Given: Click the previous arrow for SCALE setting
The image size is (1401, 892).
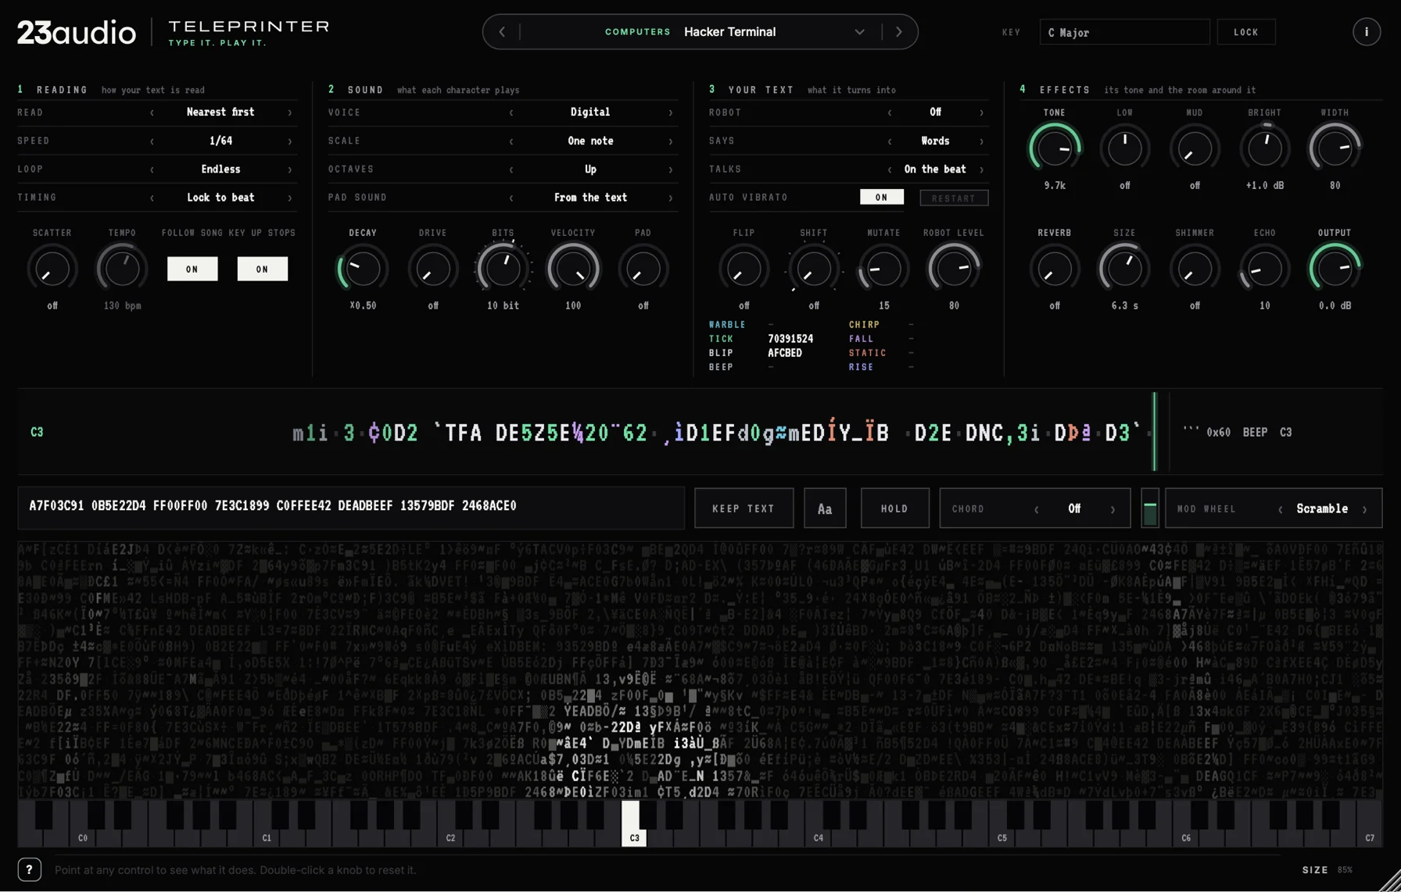Looking at the screenshot, I should pos(511,141).
